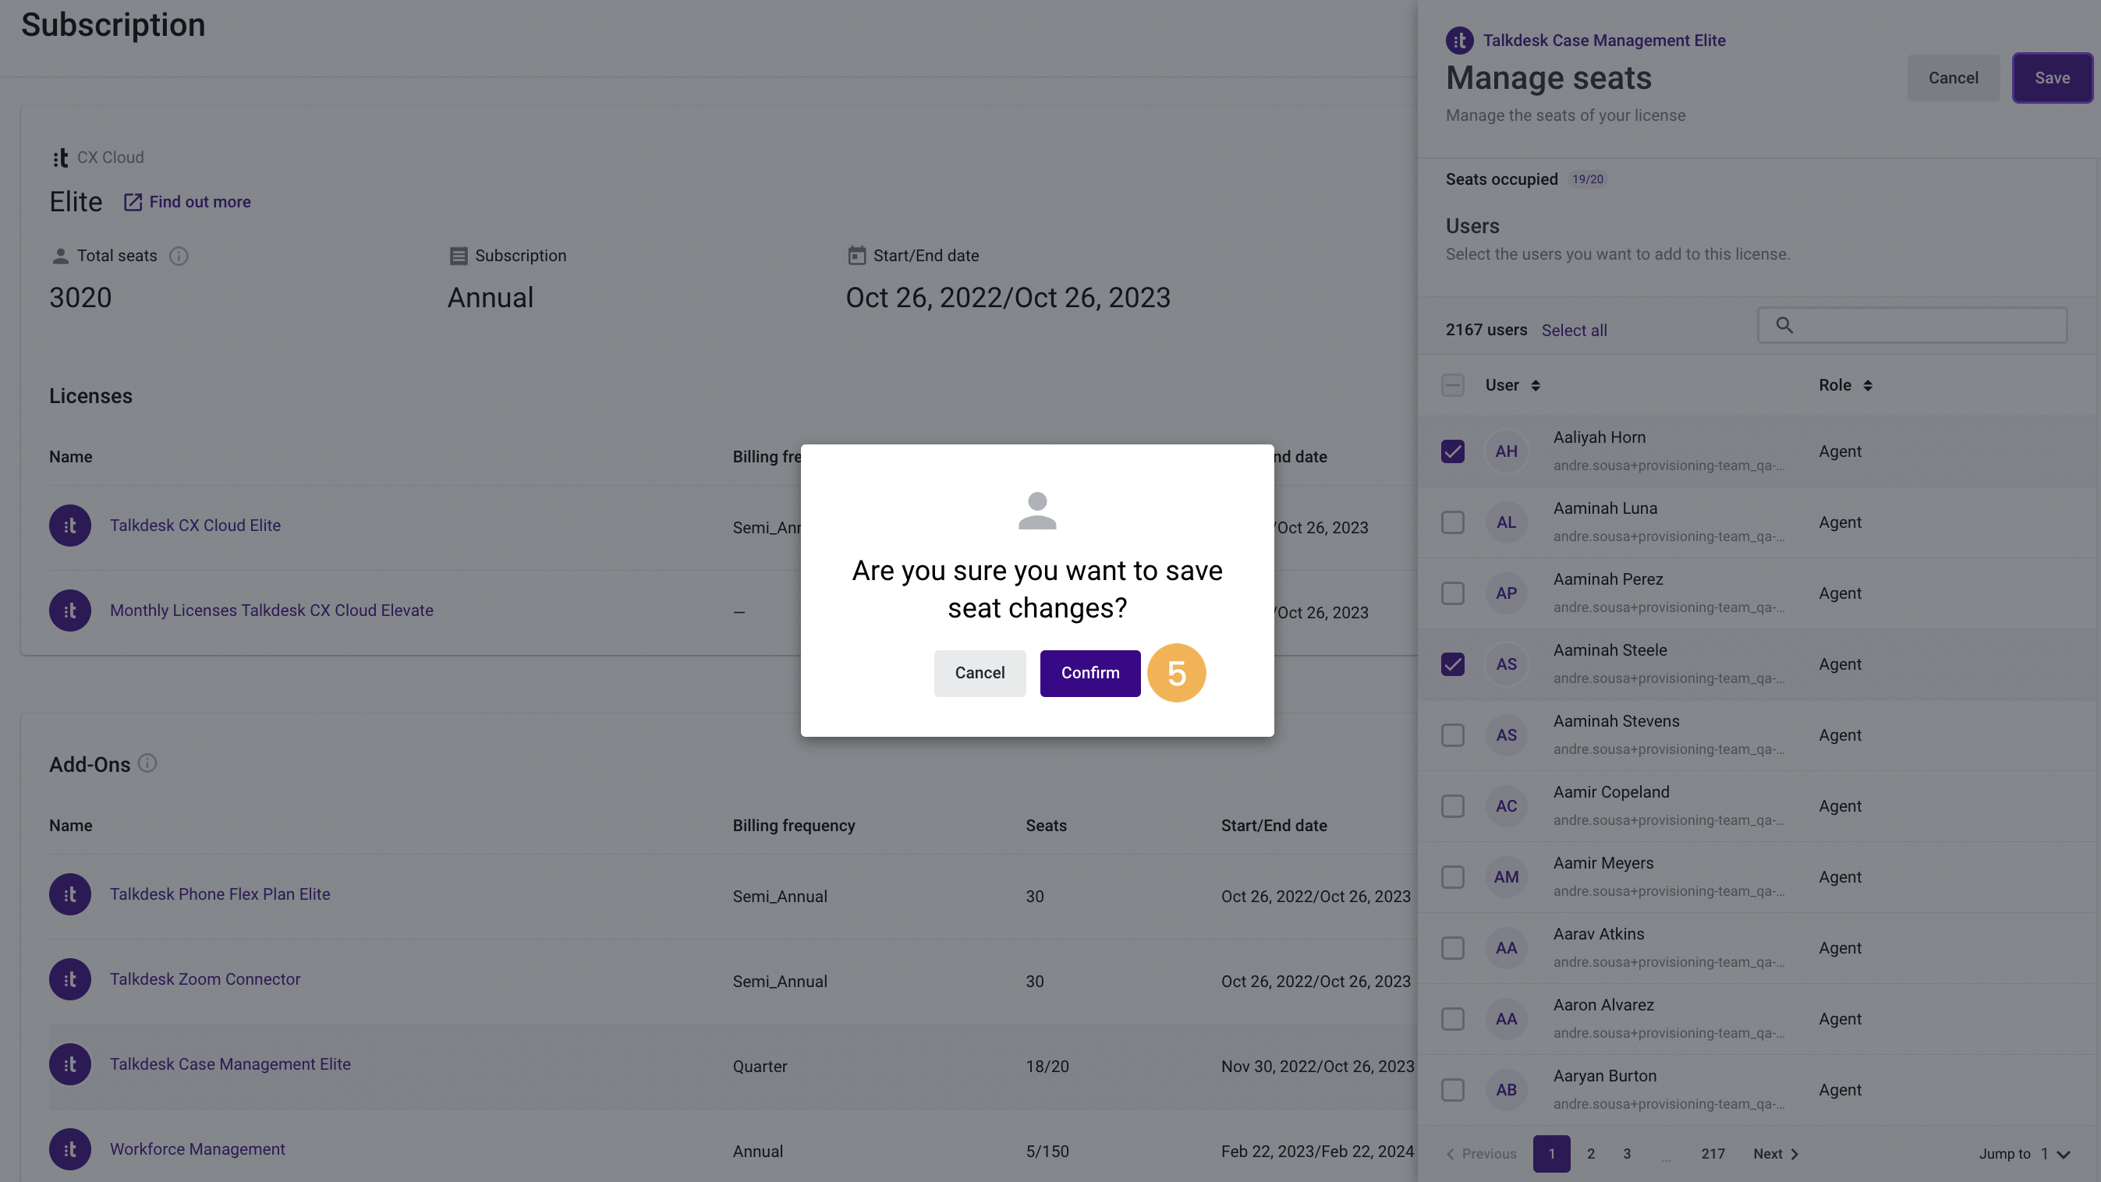Click the Add-Ons info icon
Screen dimensions: 2101x1182
click(147, 763)
